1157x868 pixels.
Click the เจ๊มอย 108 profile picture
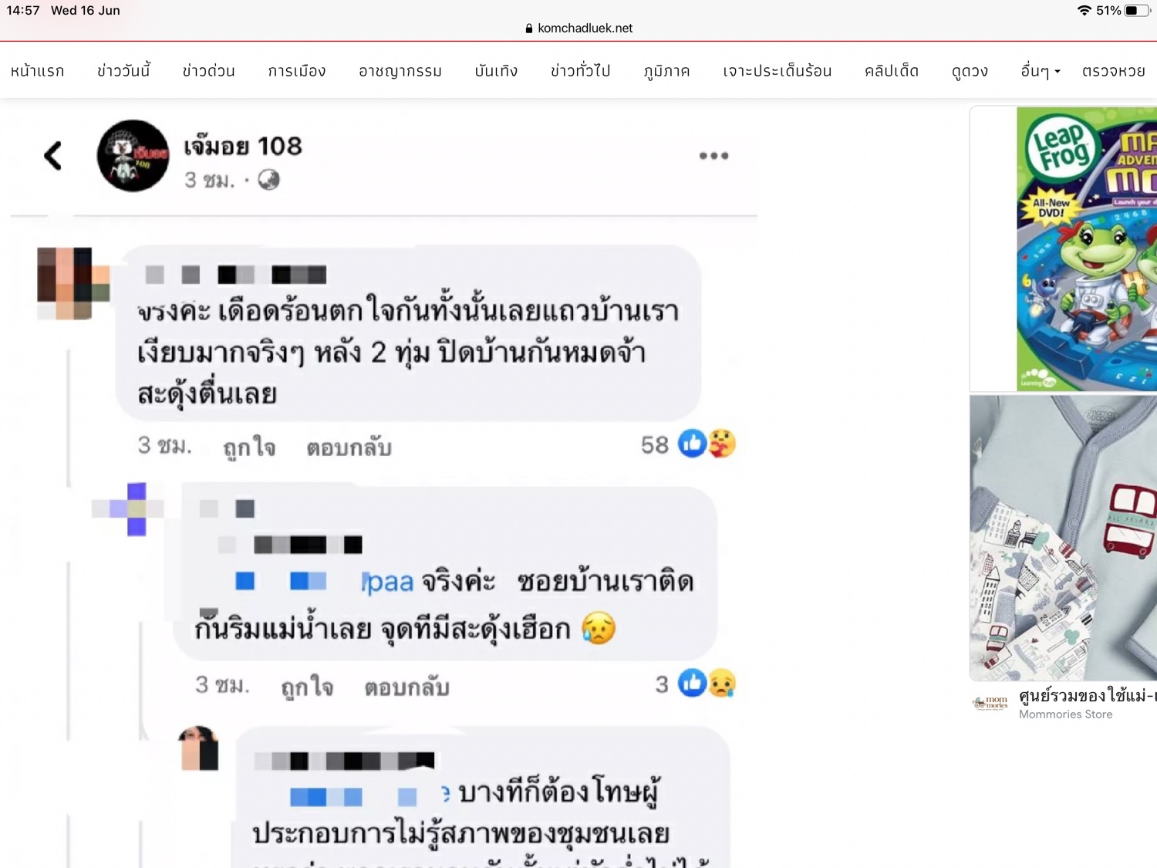point(133,156)
